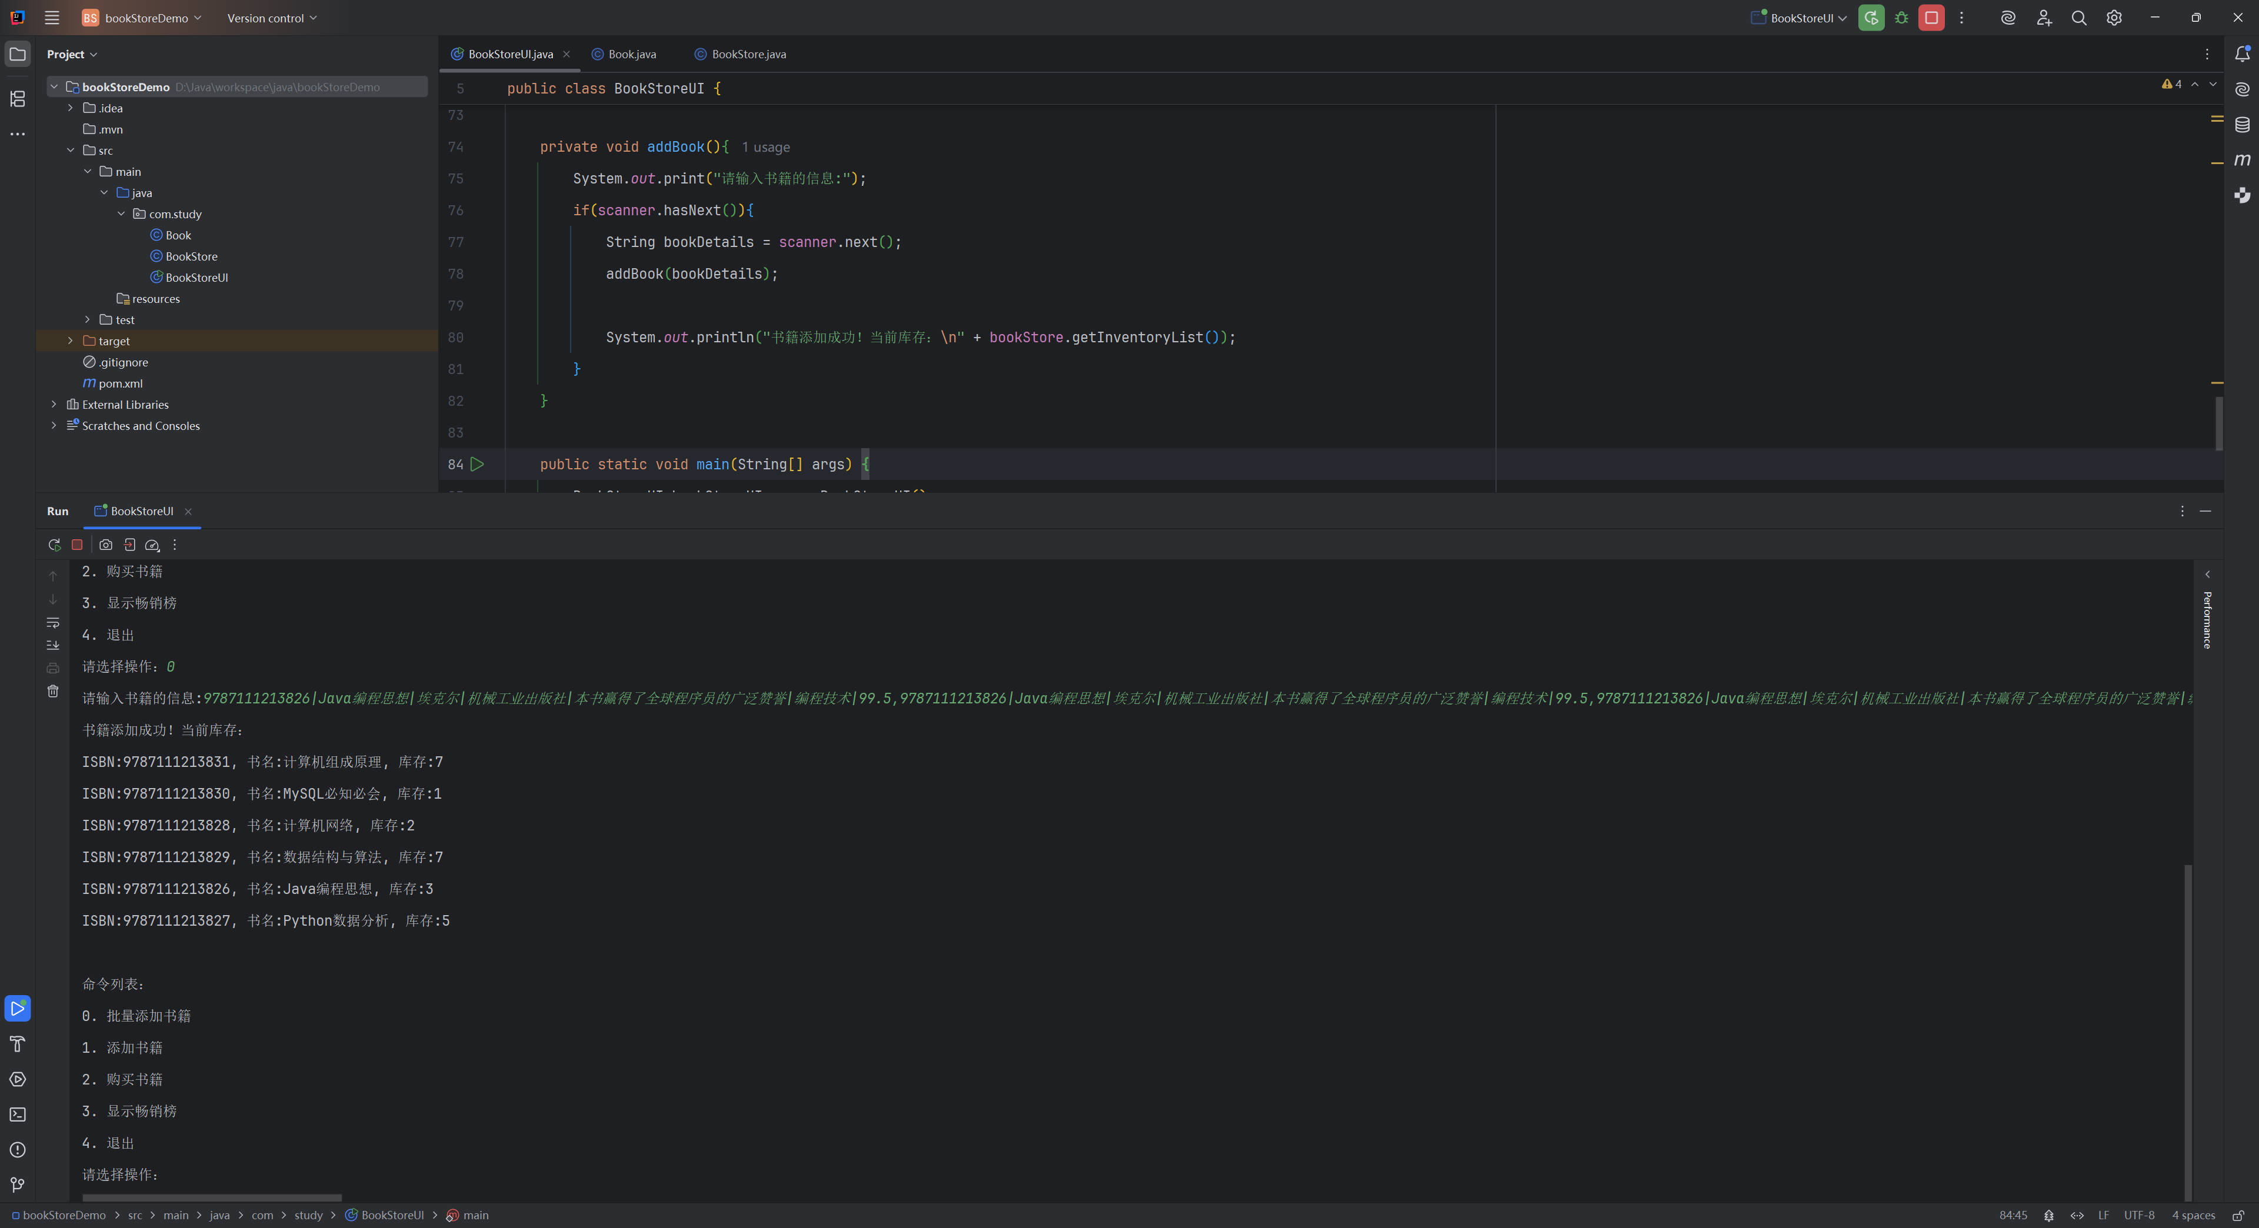Screen dimensions: 2259x1228
Task: Open Search Everywhere magnifier
Action: click(2078, 18)
